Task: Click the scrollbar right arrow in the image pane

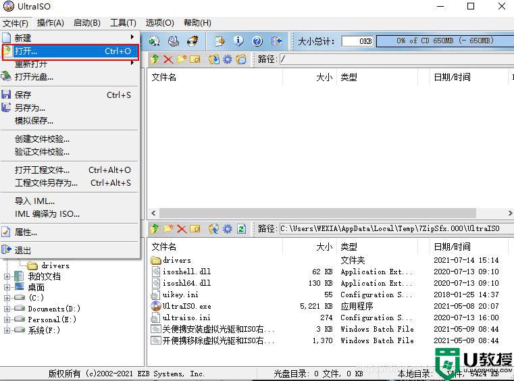Action: pyautogui.click(x=510, y=213)
